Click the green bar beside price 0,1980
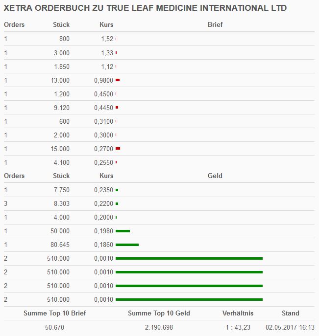Viewport: 319px width, 336px height. (x=123, y=231)
